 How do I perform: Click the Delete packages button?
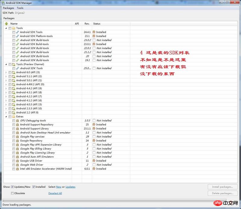[x=223, y=193]
